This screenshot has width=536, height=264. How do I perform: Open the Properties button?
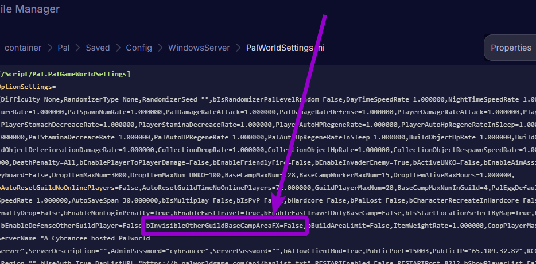(511, 48)
